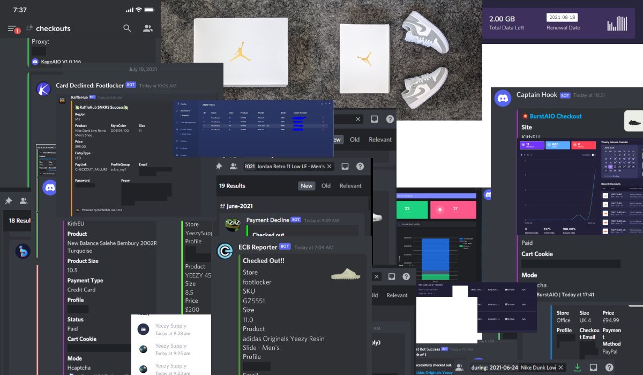Viewport: 643px width, 375px height.
Task: Open help in Jordan Retro search window
Action: pos(360,167)
